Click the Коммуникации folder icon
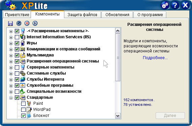Screen dimensions: 192x126 [23, 49]
